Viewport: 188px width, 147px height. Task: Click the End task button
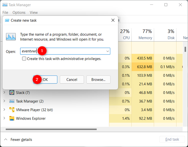point(172,139)
